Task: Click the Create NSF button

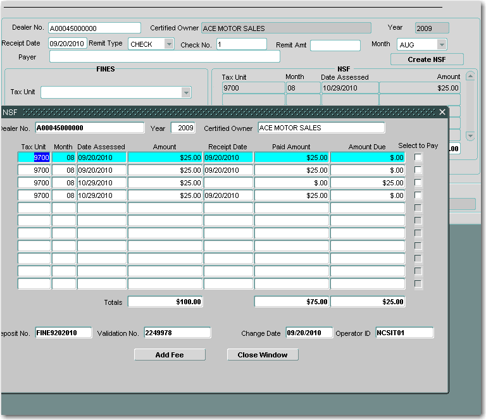Action: [x=427, y=59]
